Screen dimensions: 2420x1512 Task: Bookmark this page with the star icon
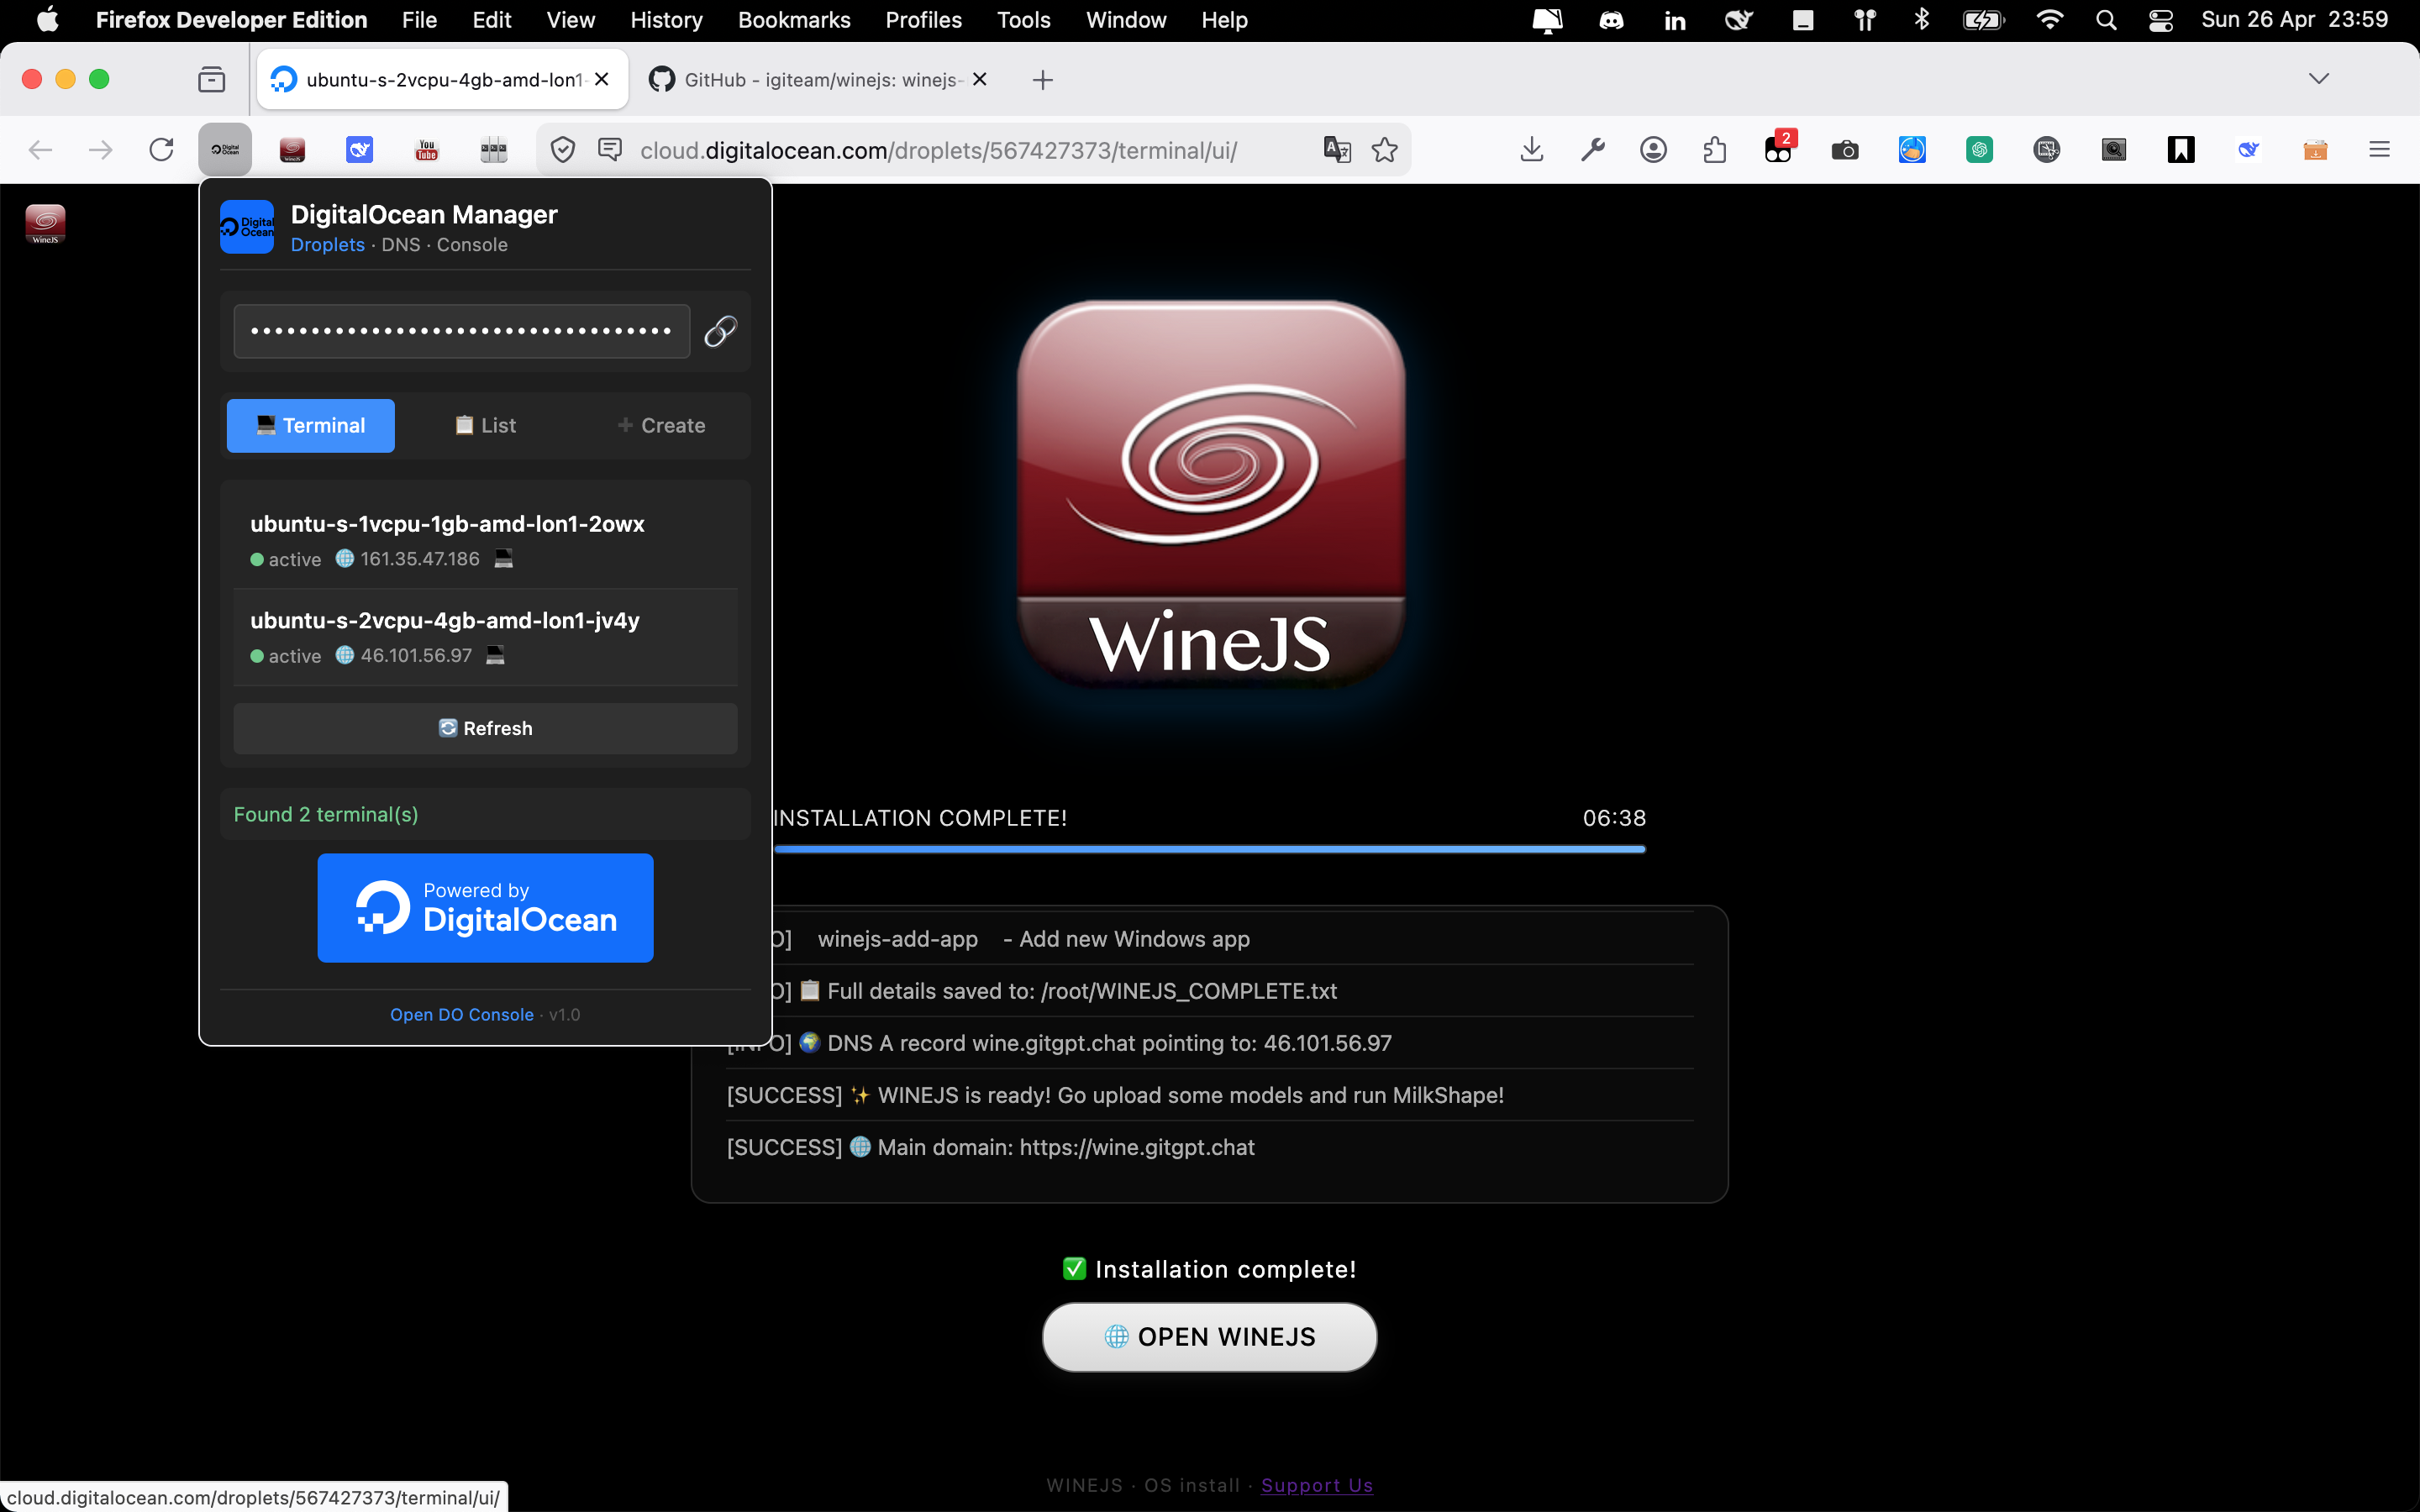click(x=1385, y=150)
